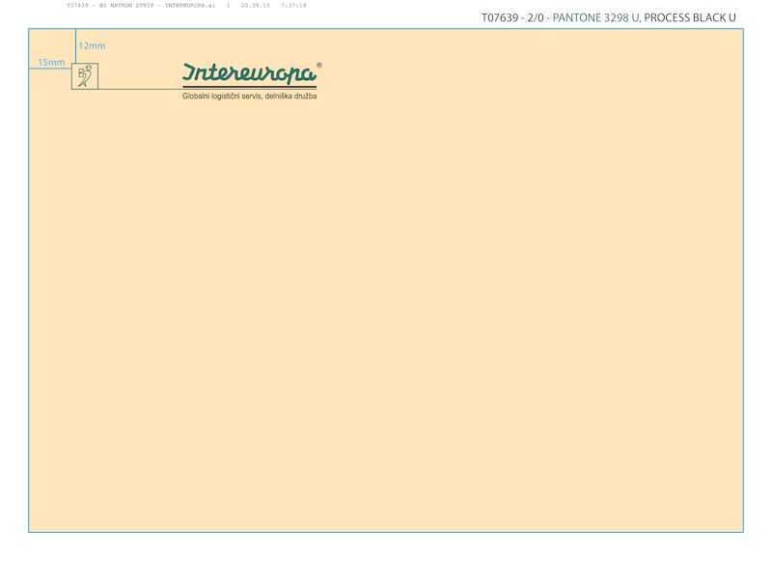772x561 pixels.
Task: Click the tagline 'Globalni logistični servis, delniška družba'
Action: (249, 96)
